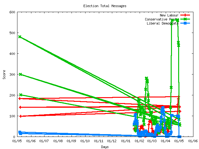Click the leftmost red marker near score 183

click(x=20, y=98)
